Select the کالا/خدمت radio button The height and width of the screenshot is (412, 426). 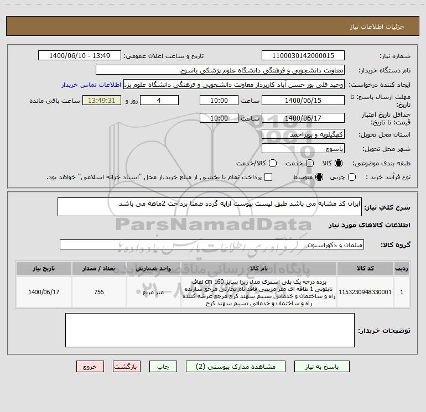click(273, 163)
